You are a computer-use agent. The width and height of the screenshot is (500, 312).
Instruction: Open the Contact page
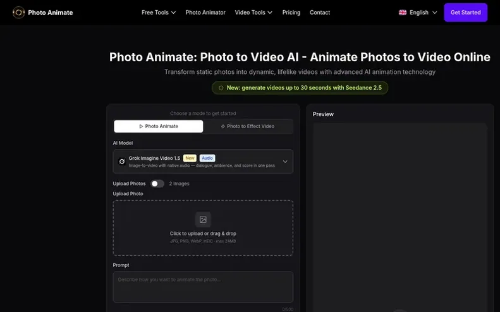[319, 13]
